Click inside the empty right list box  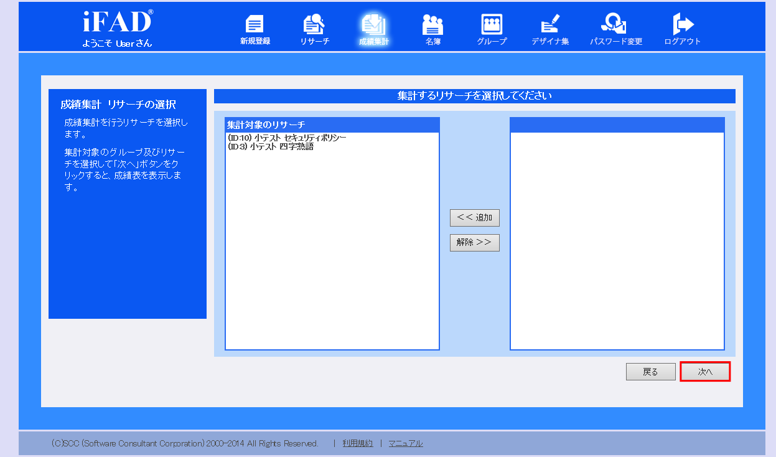pyautogui.click(x=617, y=240)
